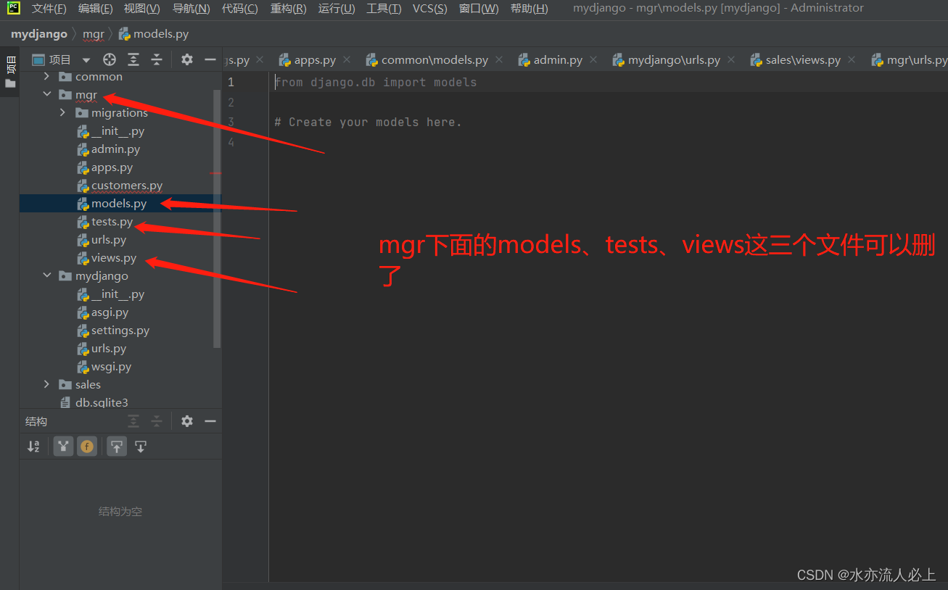Close the common\models.py editor tab
The width and height of the screenshot is (948, 590).
tap(499, 59)
